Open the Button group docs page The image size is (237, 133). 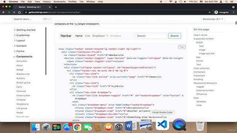(23, 83)
